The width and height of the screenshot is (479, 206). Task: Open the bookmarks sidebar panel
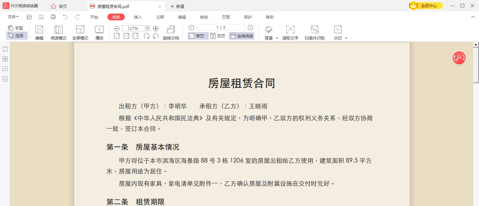coord(5,49)
